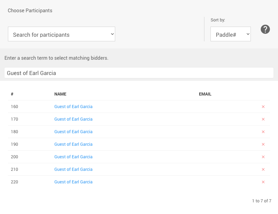Remove paddle 160 with red X
The width and height of the screenshot is (278, 214).
tap(263, 107)
